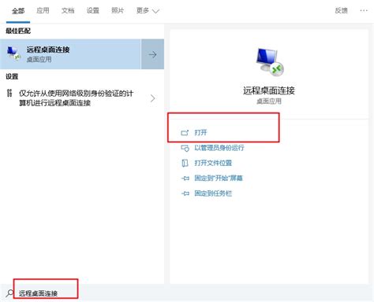Switch to the 设置 tab

point(93,10)
